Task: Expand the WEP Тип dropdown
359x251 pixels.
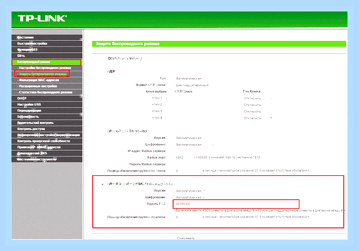Action: 195,79
